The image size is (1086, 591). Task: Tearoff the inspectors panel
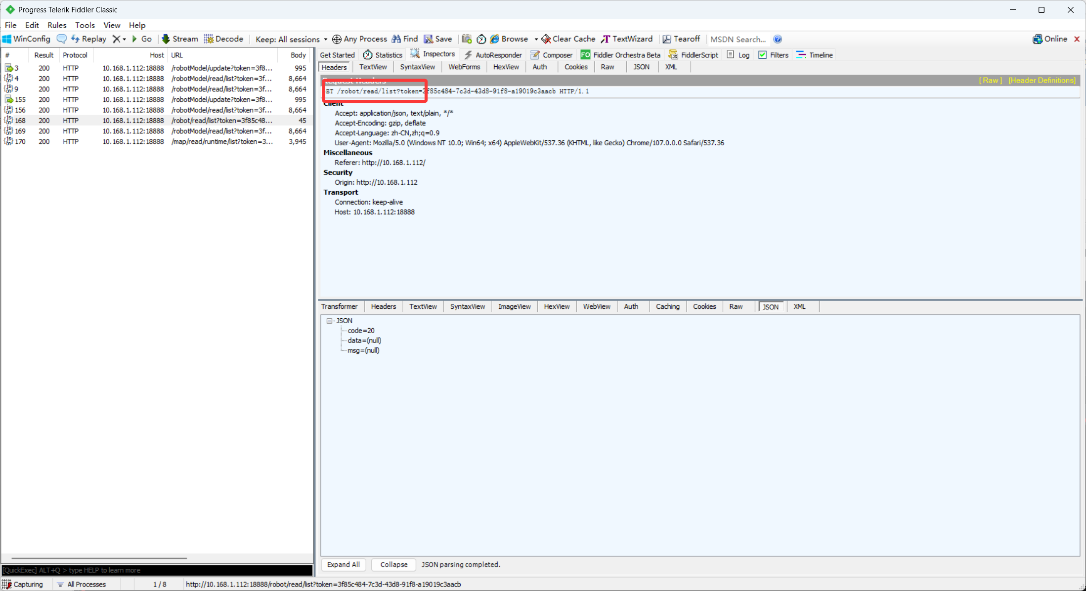point(681,39)
